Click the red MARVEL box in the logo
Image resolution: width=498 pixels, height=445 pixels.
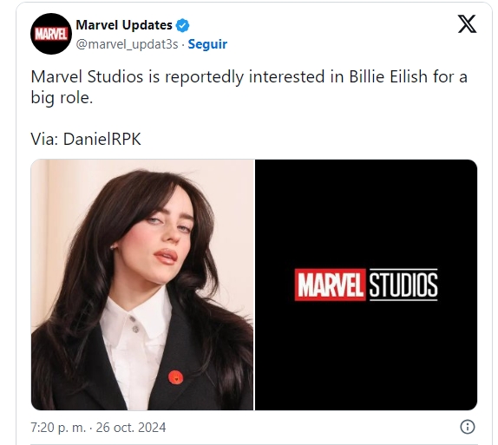pos(330,285)
